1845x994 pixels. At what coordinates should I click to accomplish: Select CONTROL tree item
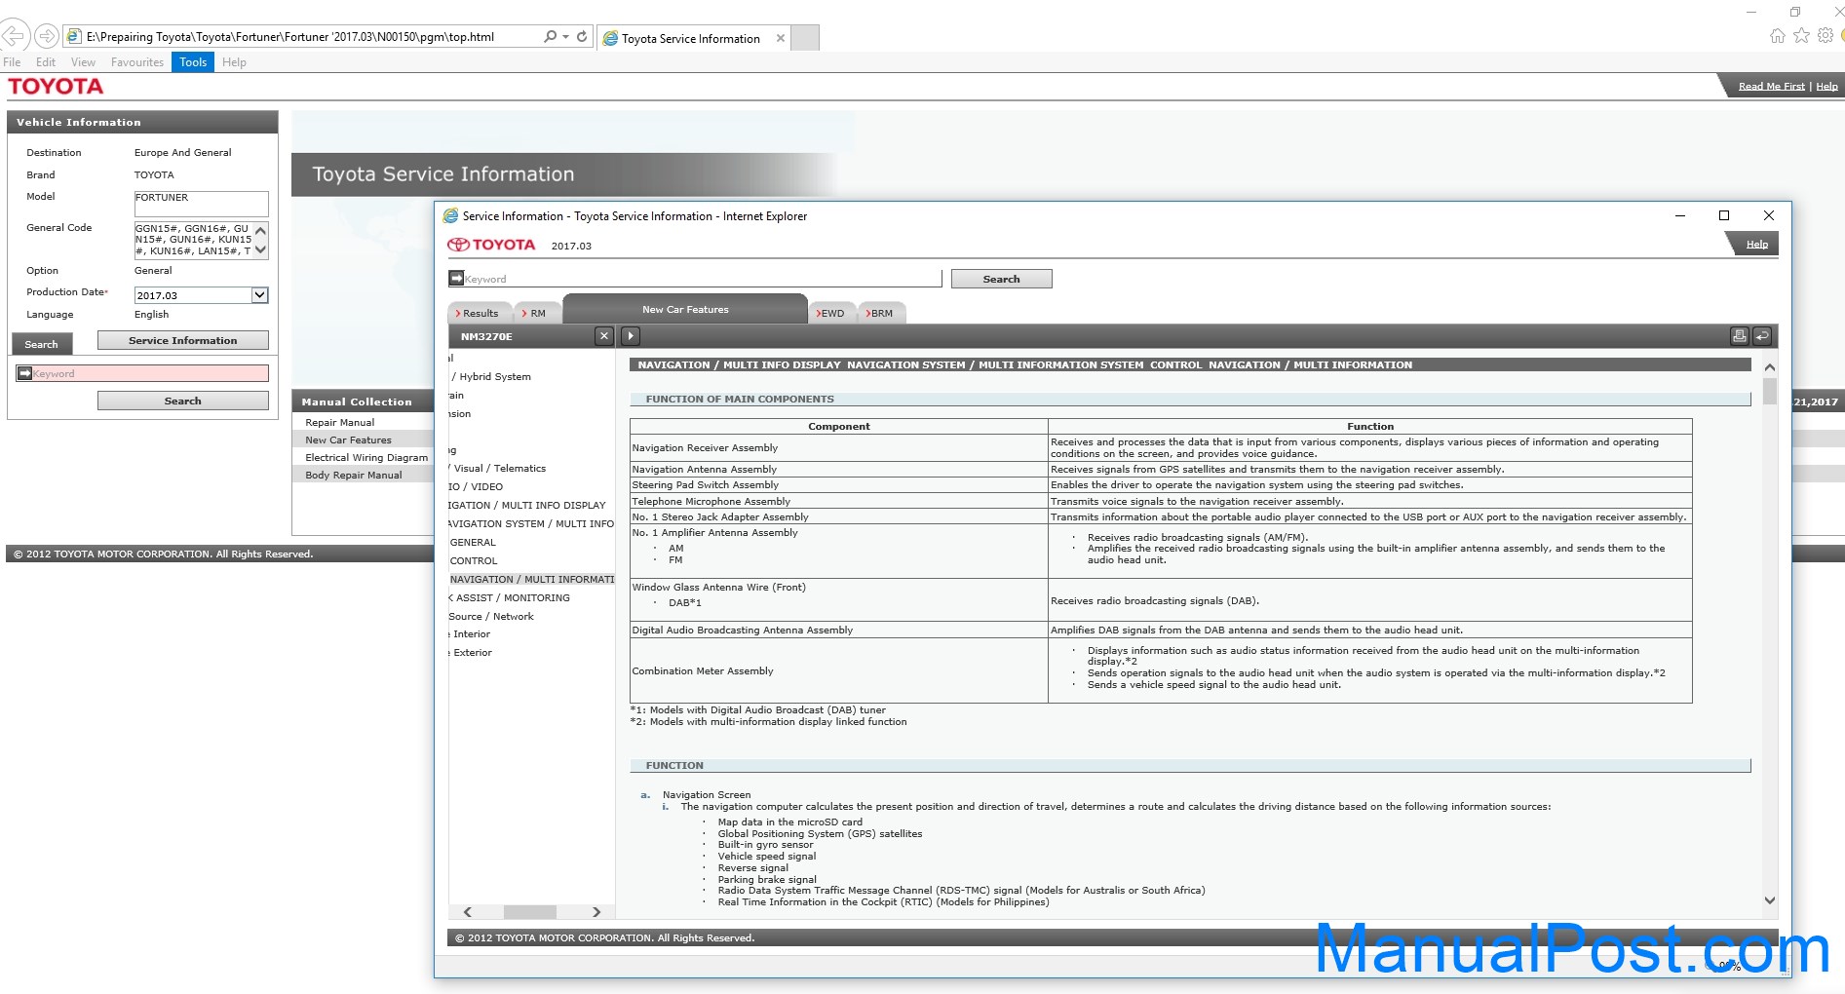pyautogui.click(x=474, y=560)
